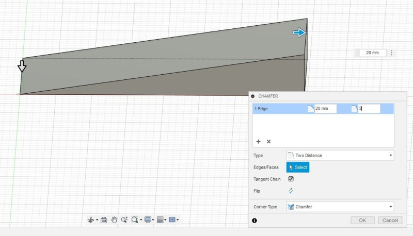Expand the Display Settings dropdown arrow
The width and height of the screenshot is (413, 236).
[x=153, y=220]
